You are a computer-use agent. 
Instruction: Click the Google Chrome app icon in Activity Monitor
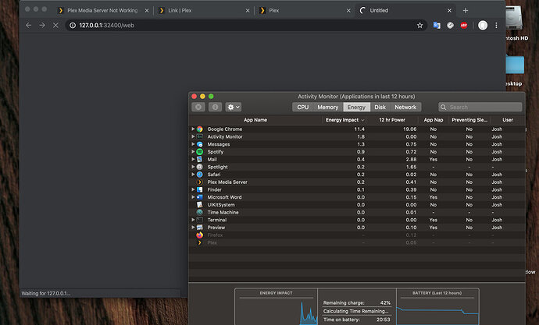click(x=200, y=129)
